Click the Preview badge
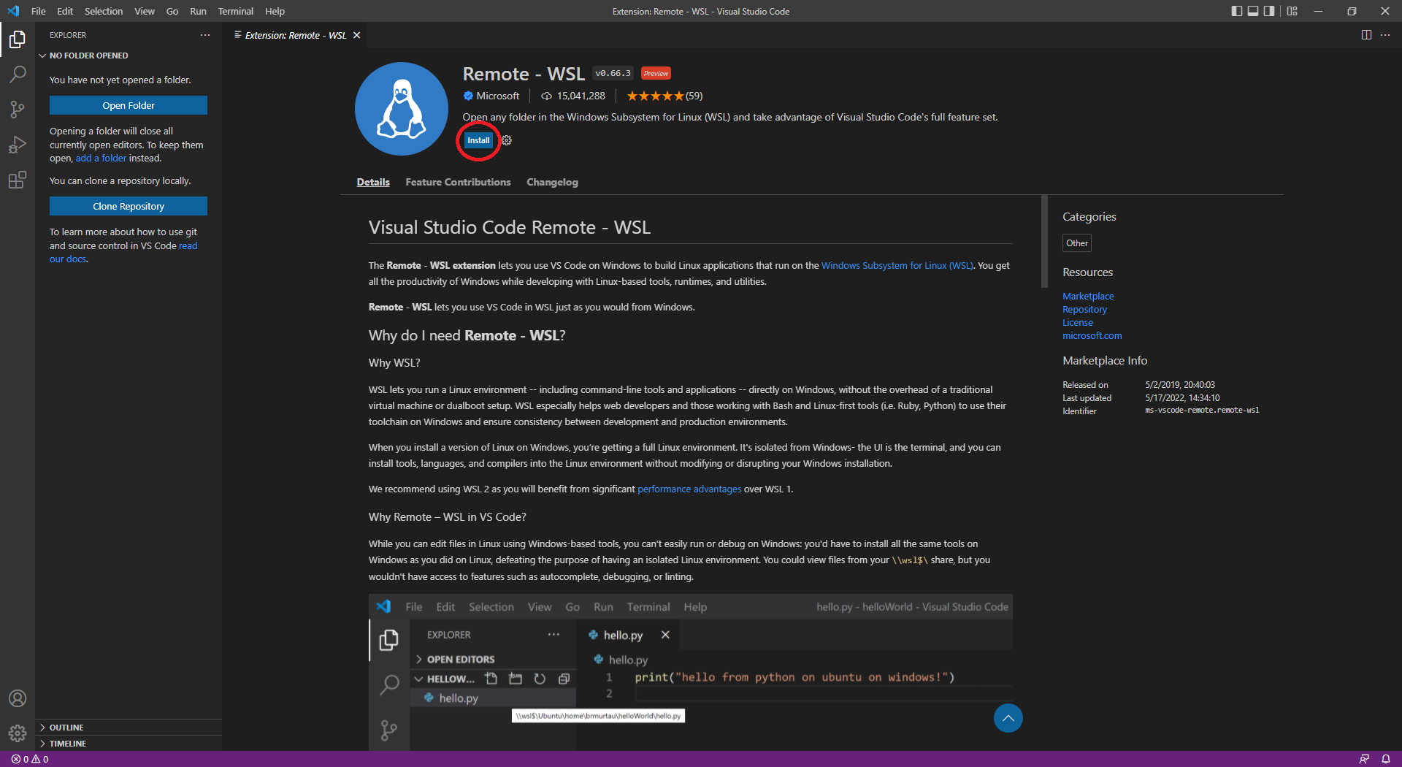The image size is (1402, 767). click(x=656, y=73)
